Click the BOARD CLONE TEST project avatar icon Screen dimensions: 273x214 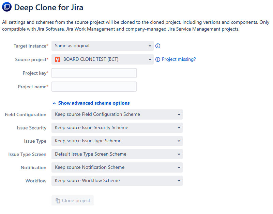[58, 59]
